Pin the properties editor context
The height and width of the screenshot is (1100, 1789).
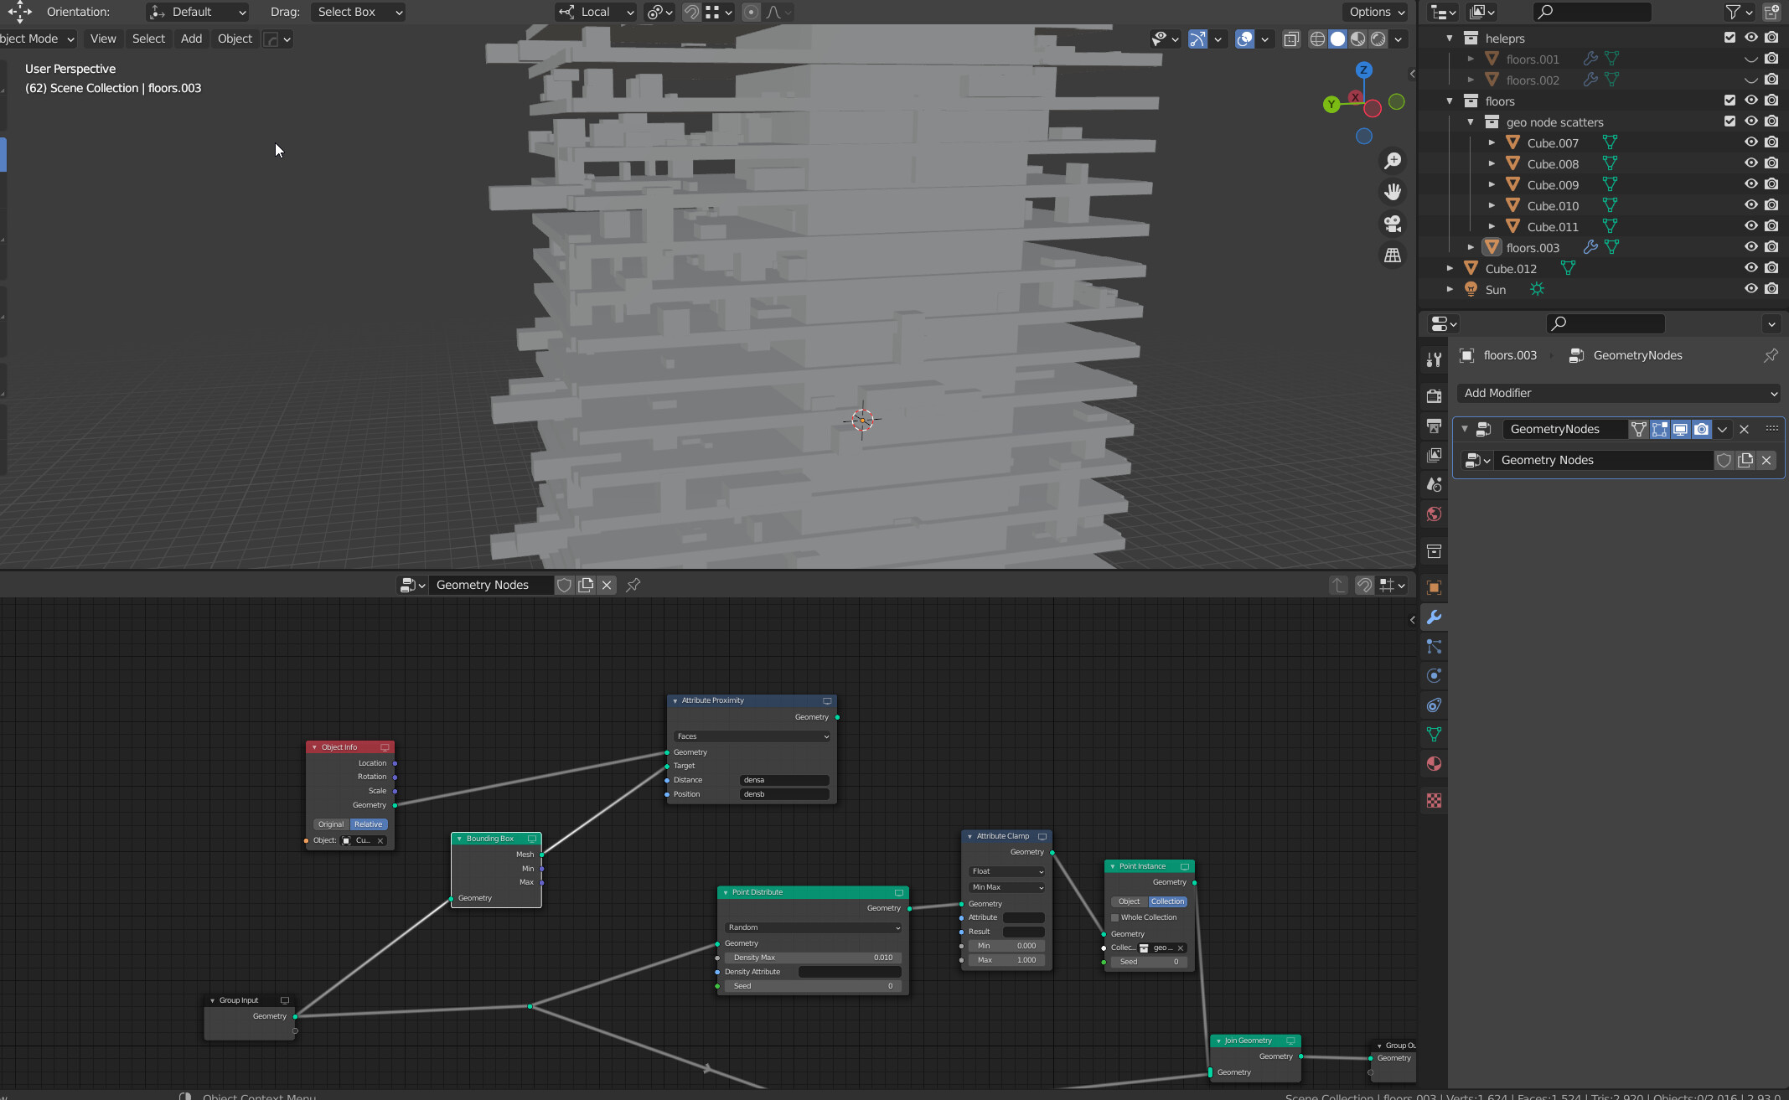click(x=1771, y=355)
